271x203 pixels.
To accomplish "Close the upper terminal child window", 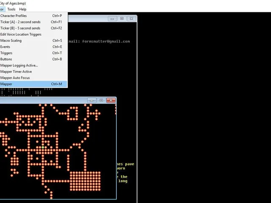I will pos(132,19).
